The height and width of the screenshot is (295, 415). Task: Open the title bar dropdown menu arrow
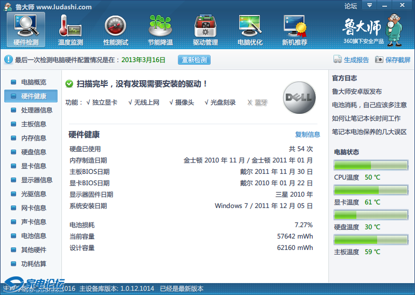[x=369, y=6]
